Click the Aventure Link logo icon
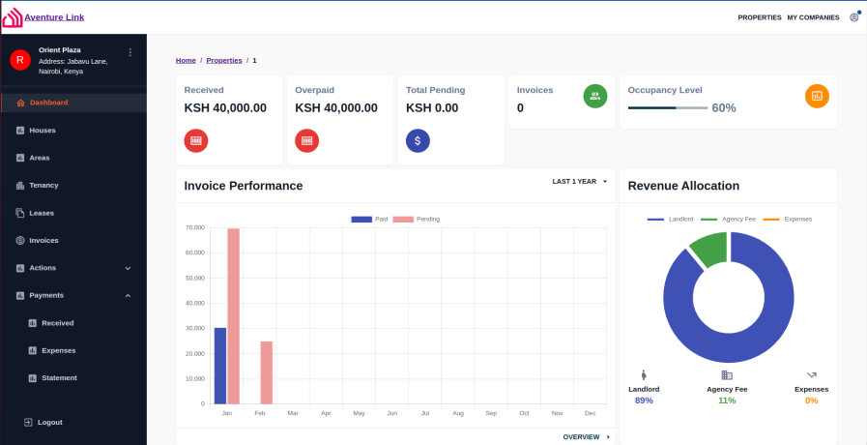 [x=13, y=17]
